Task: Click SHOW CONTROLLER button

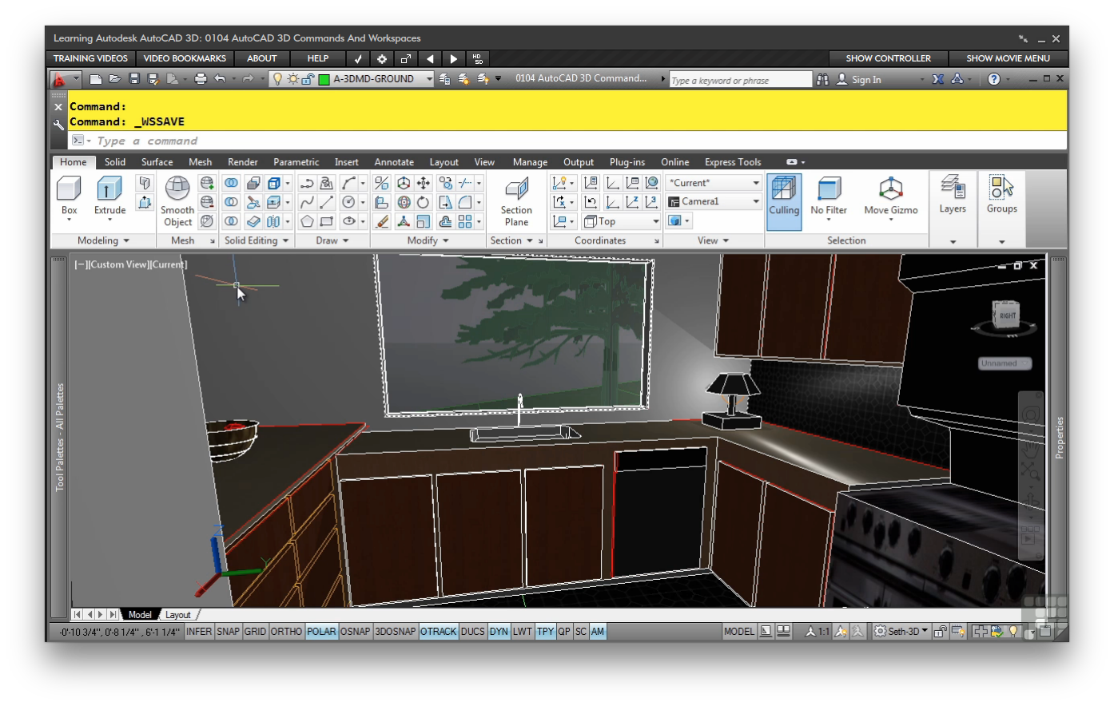Action: [888, 58]
